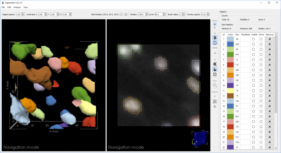Check the Done box for region 4

point(261,55)
